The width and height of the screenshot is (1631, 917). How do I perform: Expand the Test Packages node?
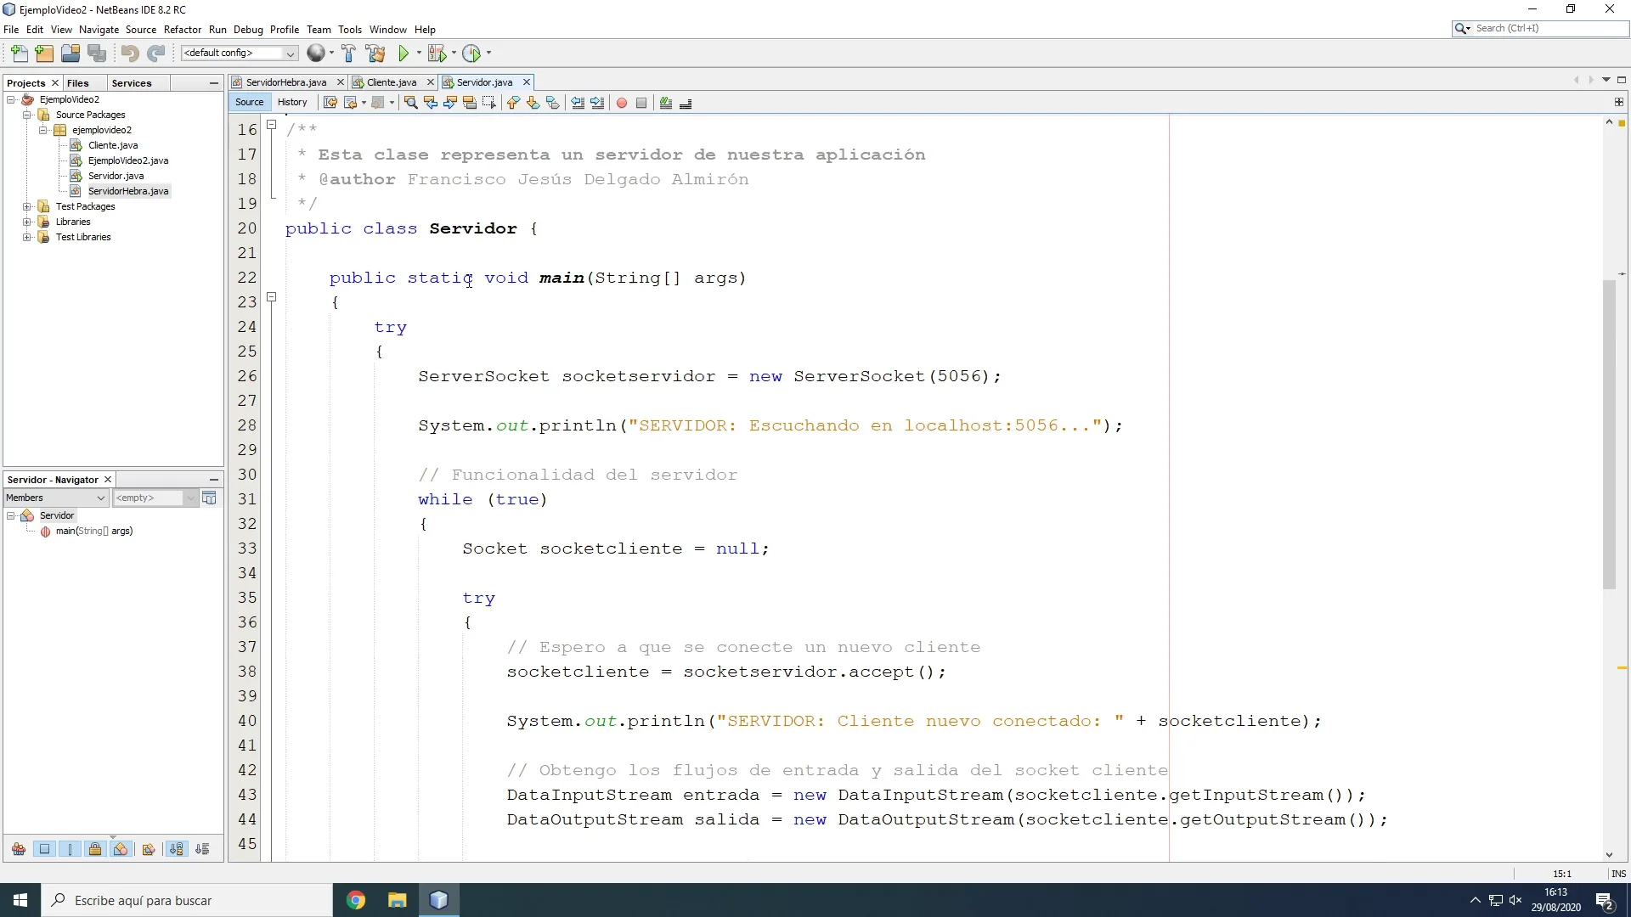click(x=28, y=206)
